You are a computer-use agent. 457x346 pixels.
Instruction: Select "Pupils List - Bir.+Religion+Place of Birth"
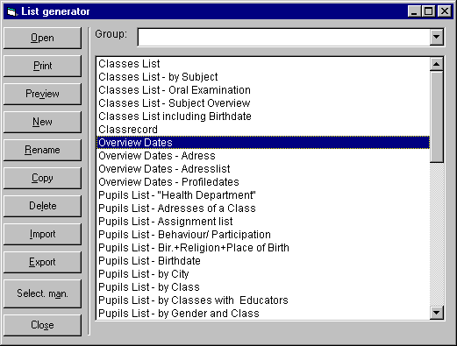[x=263, y=248]
